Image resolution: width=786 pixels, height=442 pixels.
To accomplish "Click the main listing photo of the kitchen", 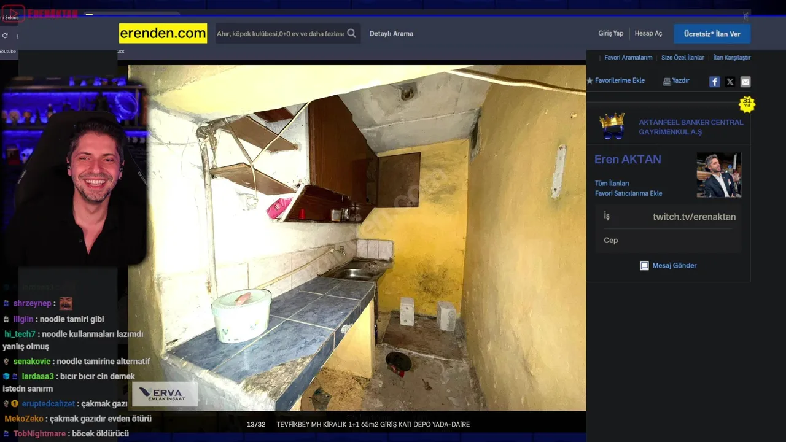I will [x=357, y=238].
